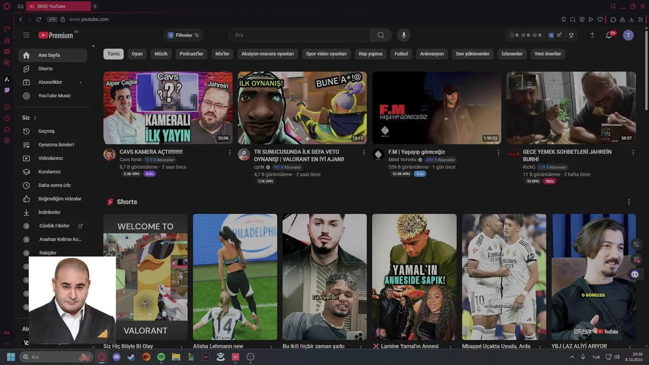This screenshot has width=649, height=365.
Task: Open YouTube Music from the sidebar
Action: point(53,96)
